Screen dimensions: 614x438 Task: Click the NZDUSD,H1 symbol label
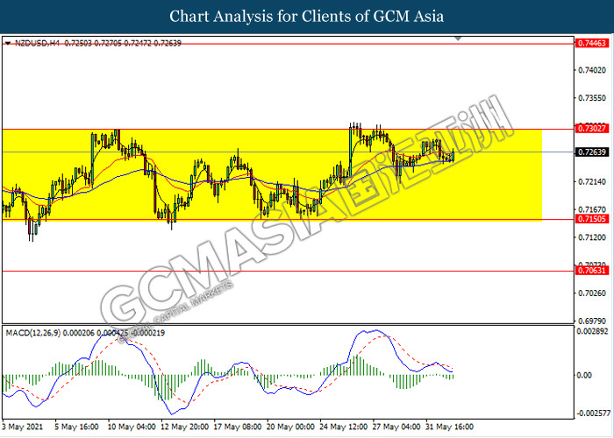tap(37, 43)
